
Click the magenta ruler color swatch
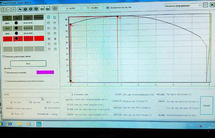point(45,72)
